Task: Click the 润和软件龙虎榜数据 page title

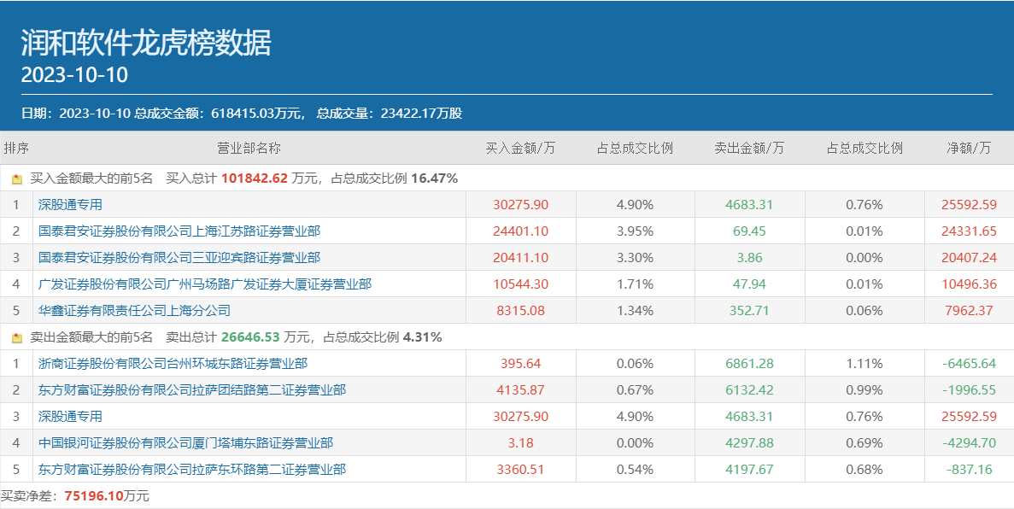Action: click(145, 43)
